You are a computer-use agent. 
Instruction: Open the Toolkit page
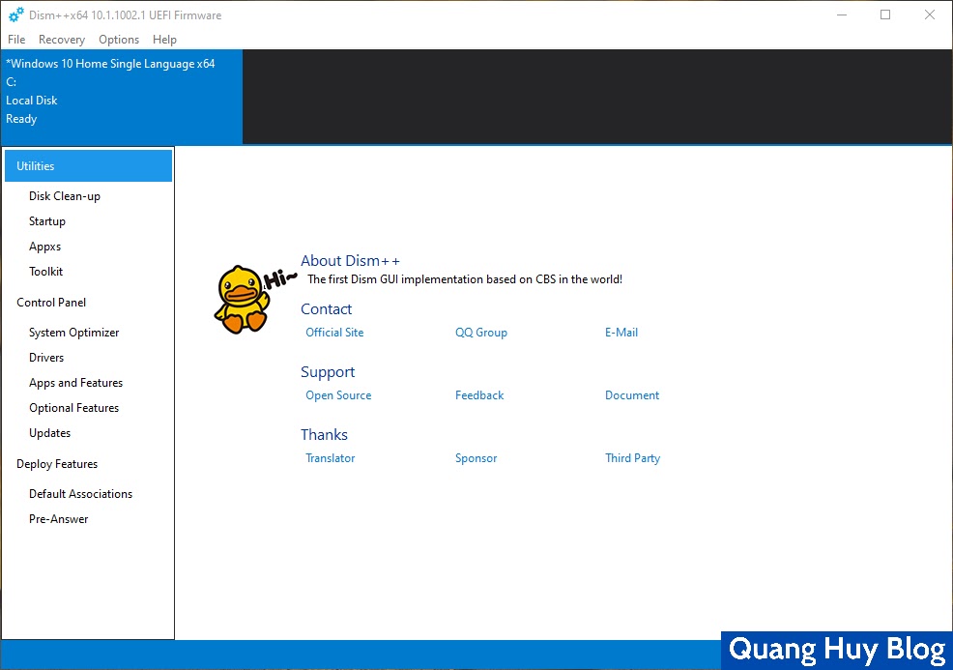(x=45, y=272)
